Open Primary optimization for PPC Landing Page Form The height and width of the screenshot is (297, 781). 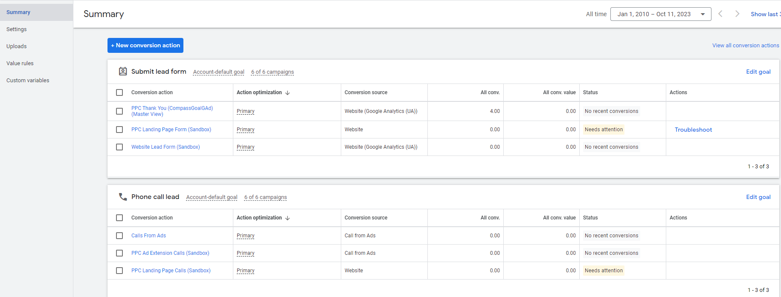(246, 130)
